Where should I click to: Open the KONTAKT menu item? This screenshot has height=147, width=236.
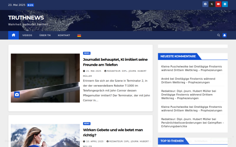click(64, 35)
